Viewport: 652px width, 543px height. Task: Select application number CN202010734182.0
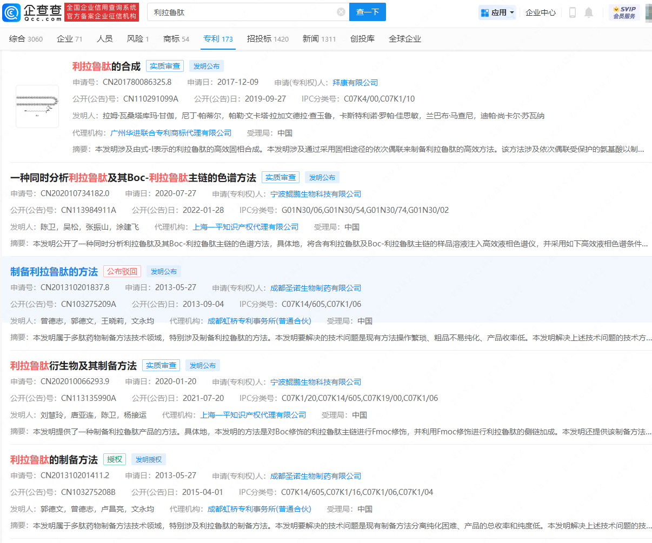[x=75, y=193]
